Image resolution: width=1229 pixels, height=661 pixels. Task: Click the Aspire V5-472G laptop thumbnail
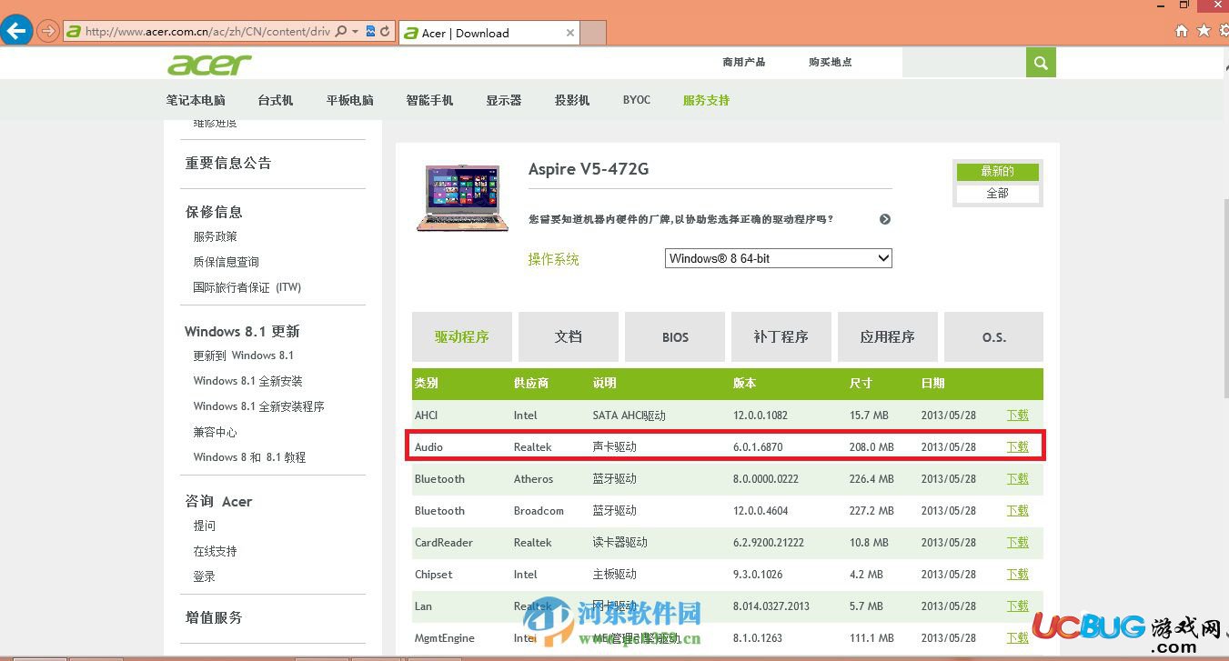coord(462,197)
